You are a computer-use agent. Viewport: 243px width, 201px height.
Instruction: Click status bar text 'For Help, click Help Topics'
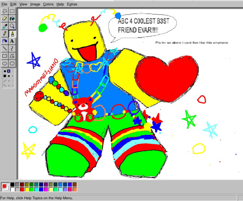pos(22,198)
